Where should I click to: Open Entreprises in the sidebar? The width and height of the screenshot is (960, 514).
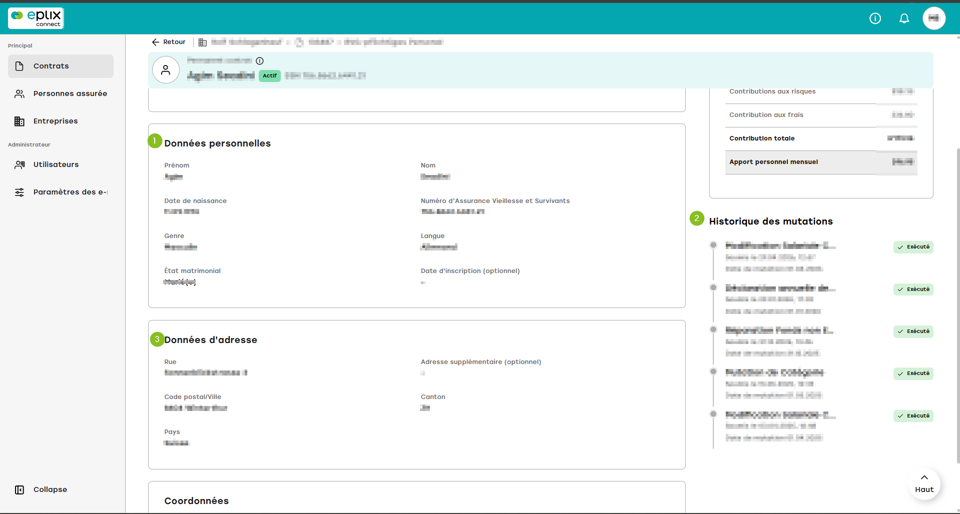pyautogui.click(x=61, y=121)
